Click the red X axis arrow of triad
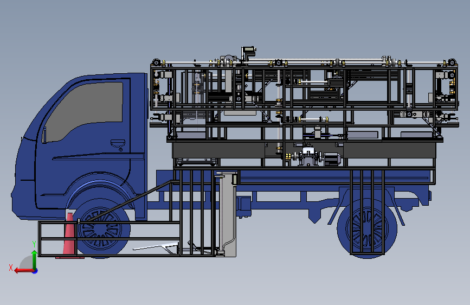 [x=24, y=271]
